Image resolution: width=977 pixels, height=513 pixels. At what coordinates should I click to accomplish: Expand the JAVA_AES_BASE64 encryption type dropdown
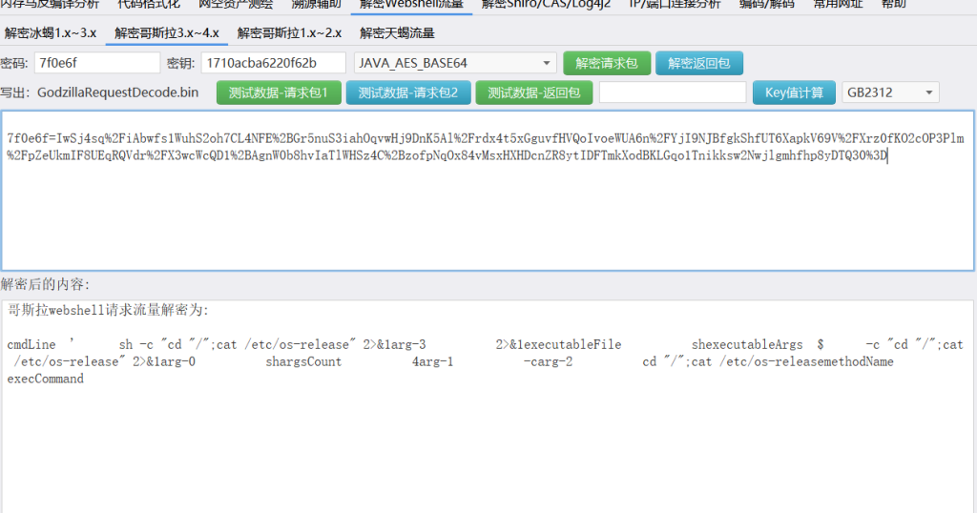pyautogui.click(x=454, y=63)
